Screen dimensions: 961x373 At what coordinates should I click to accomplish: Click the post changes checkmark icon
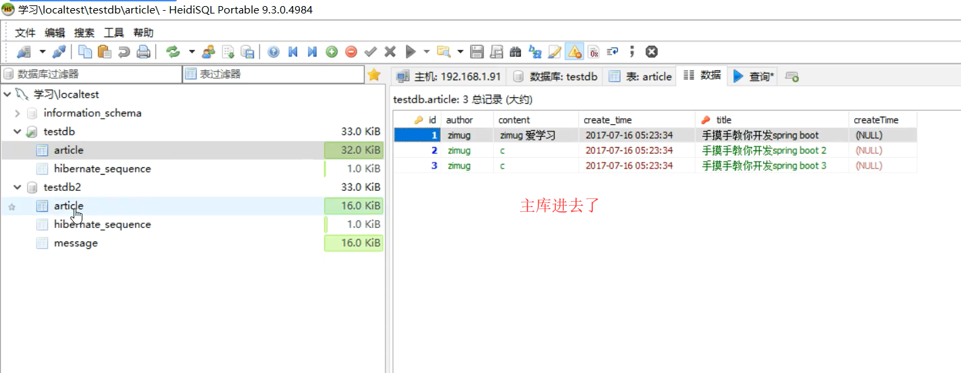[370, 51]
